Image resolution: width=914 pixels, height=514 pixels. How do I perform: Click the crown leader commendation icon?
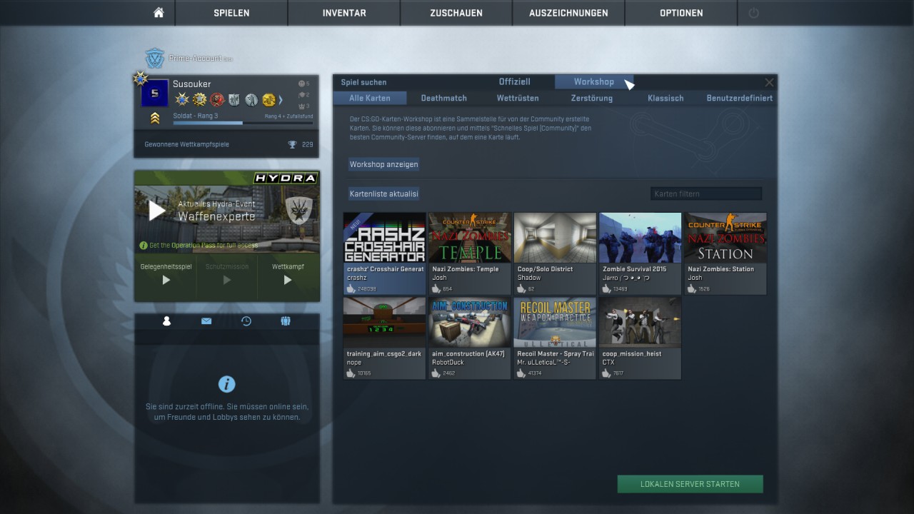click(301, 106)
